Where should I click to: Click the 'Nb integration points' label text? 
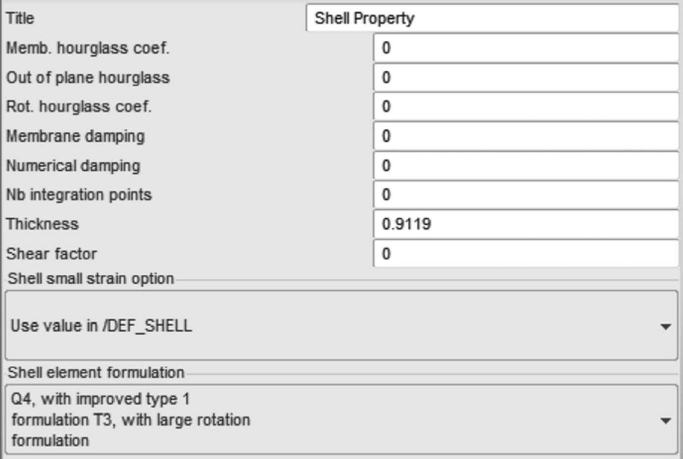[x=79, y=195]
